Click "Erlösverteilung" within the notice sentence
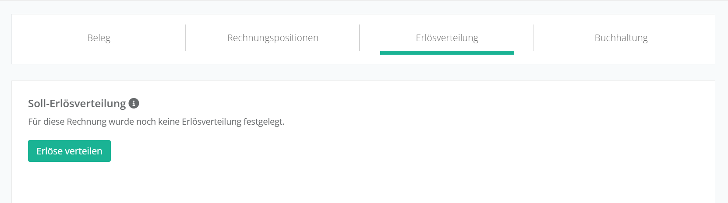Screen dimensions: 728x203 212,122
